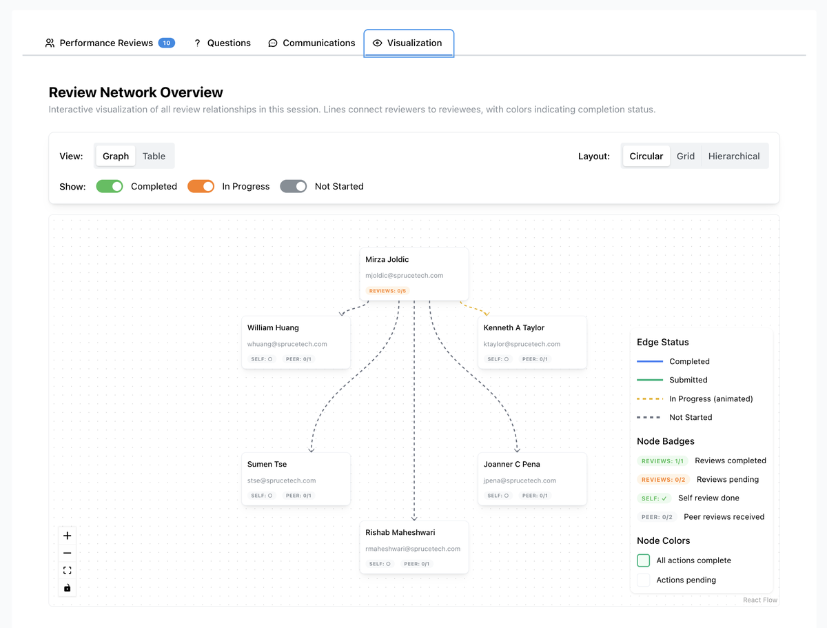Click the email whuang@sprucetech.com
The image size is (827, 628).
287,344
